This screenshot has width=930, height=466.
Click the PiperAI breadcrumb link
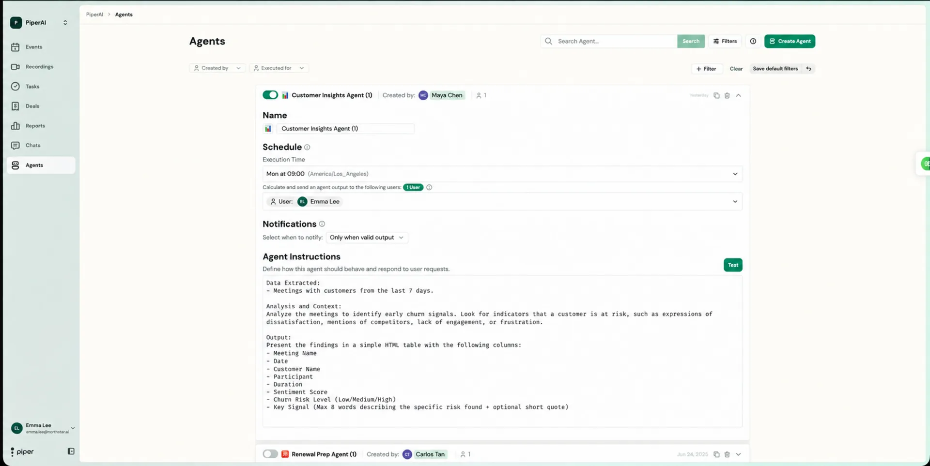pyautogui.click(x=94, y=15)
